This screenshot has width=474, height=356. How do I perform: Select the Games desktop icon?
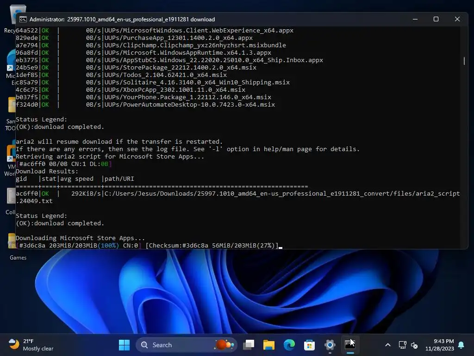point(12,247)
